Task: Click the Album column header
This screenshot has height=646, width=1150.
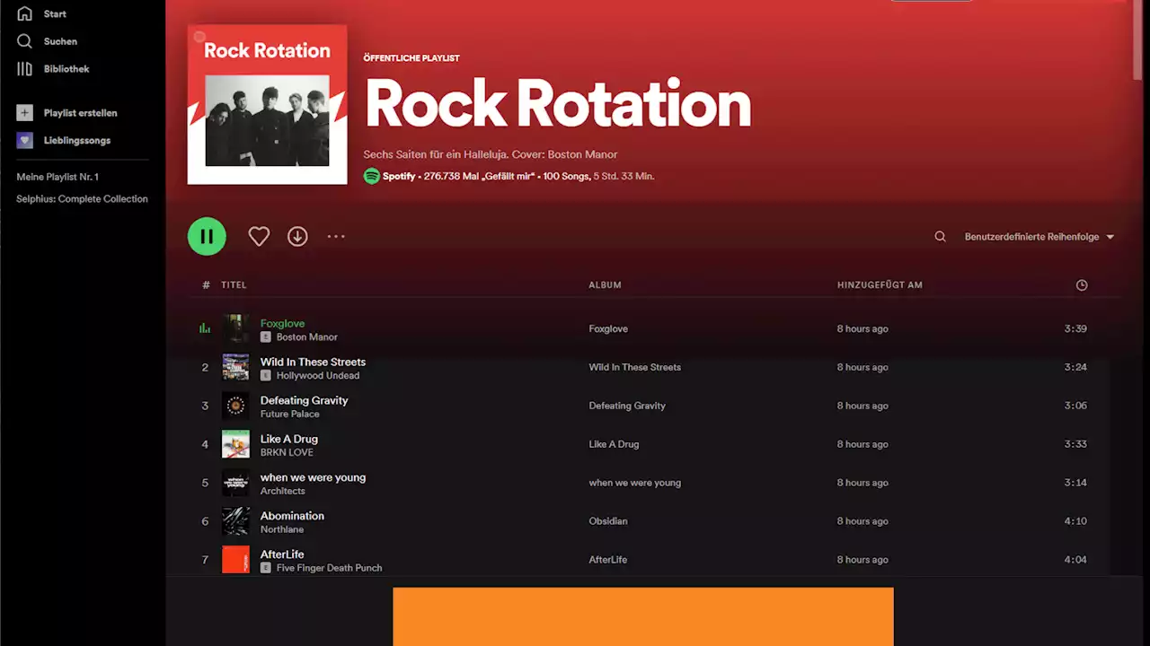Action: (x=605, y=285)
